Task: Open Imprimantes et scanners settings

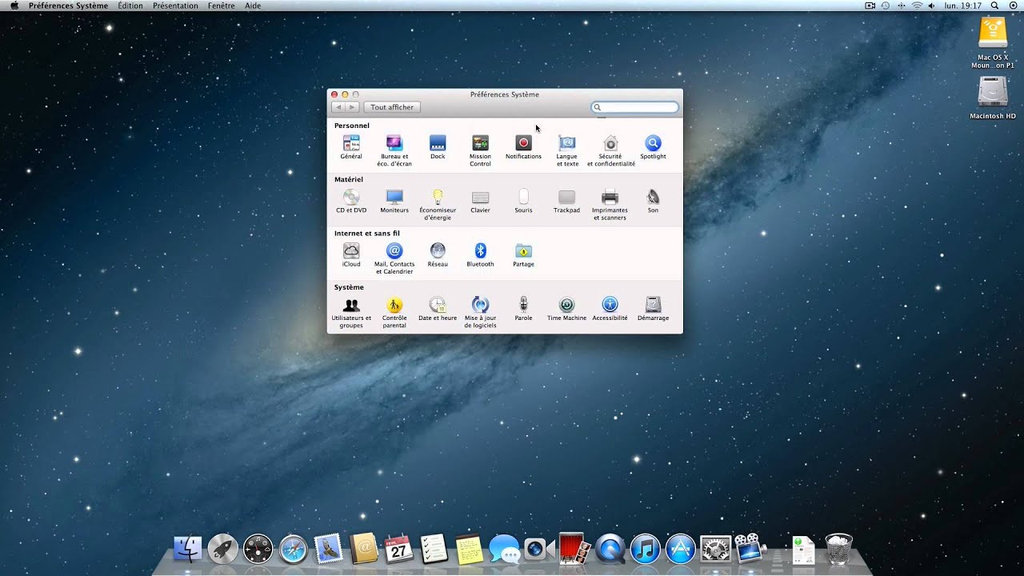Action: 610,204
